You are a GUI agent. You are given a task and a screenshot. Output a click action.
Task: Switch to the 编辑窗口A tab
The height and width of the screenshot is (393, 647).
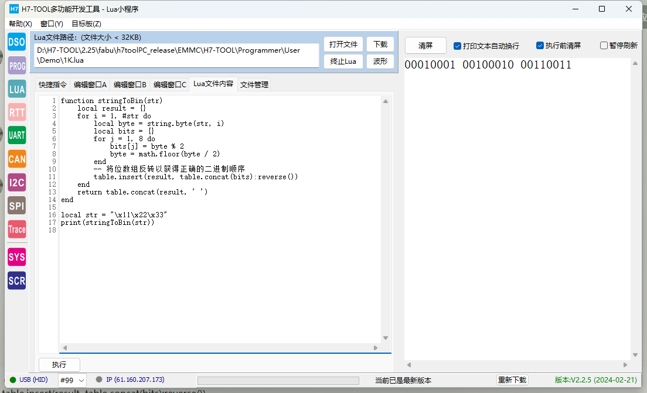(x=90, y=84)
